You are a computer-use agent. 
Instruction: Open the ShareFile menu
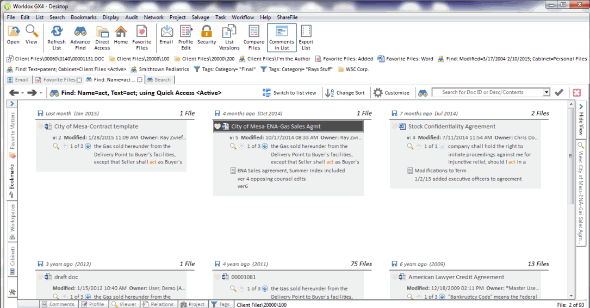[x=287, y=17]
